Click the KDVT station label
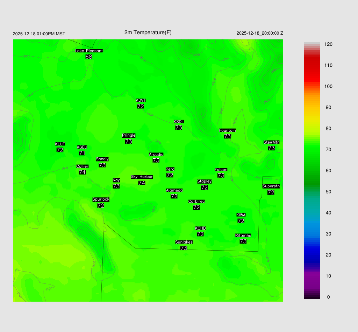 141,100
